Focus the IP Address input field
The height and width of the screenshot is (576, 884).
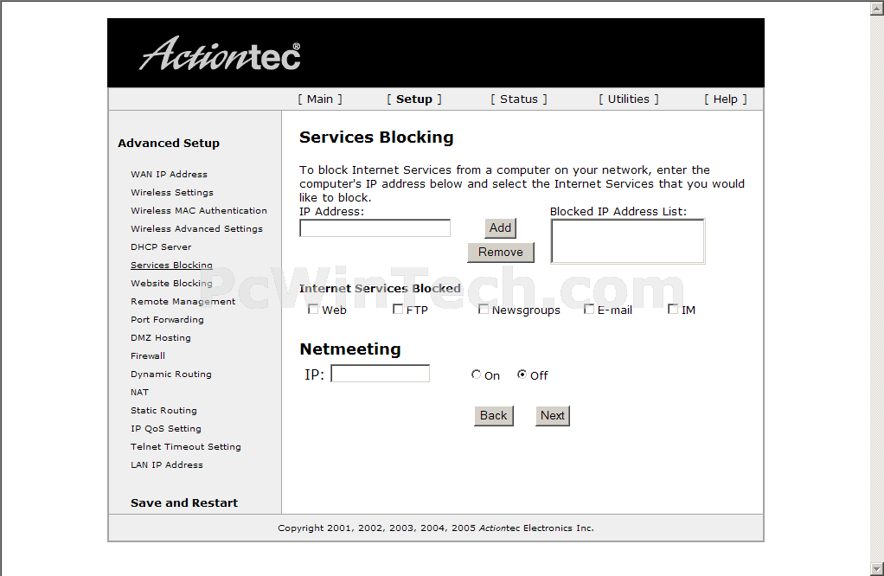click(375, 228)
